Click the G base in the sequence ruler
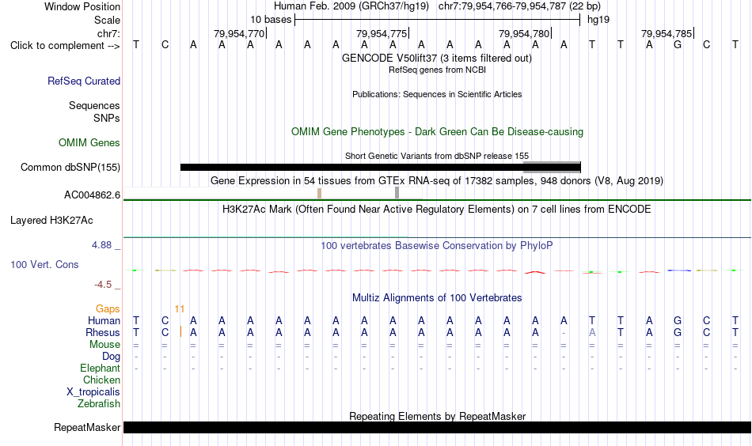Image resolution: width=752 pixels, height=446 pixels. tap(678, 45)
